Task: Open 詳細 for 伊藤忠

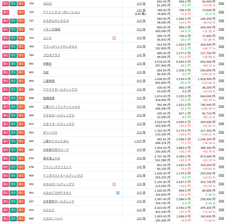Action: [x=221, y=64]
